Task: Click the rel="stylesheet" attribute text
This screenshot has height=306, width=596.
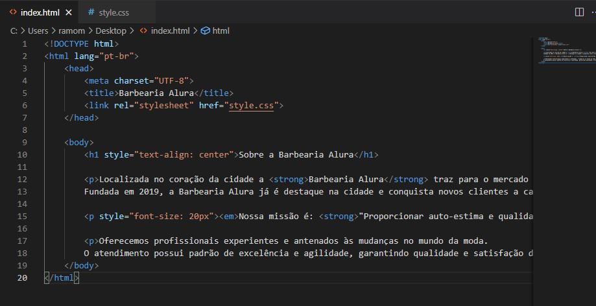Action: (154, 105)
